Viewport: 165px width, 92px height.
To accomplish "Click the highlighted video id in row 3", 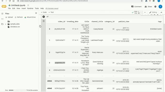I will click(x=60, y=63).
